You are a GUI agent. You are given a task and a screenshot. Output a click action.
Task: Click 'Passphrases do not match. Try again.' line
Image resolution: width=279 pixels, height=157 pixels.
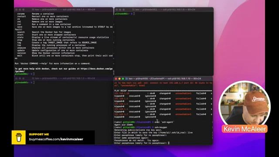point(137,140)
